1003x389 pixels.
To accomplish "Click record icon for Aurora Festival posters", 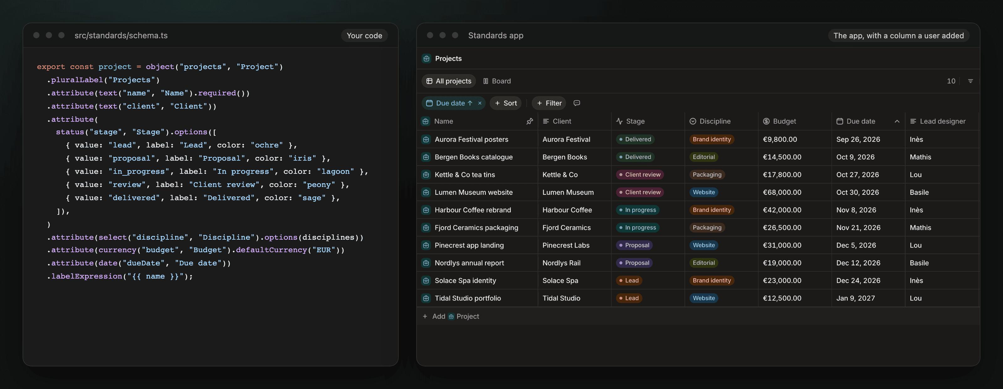I will click(426, 139).
